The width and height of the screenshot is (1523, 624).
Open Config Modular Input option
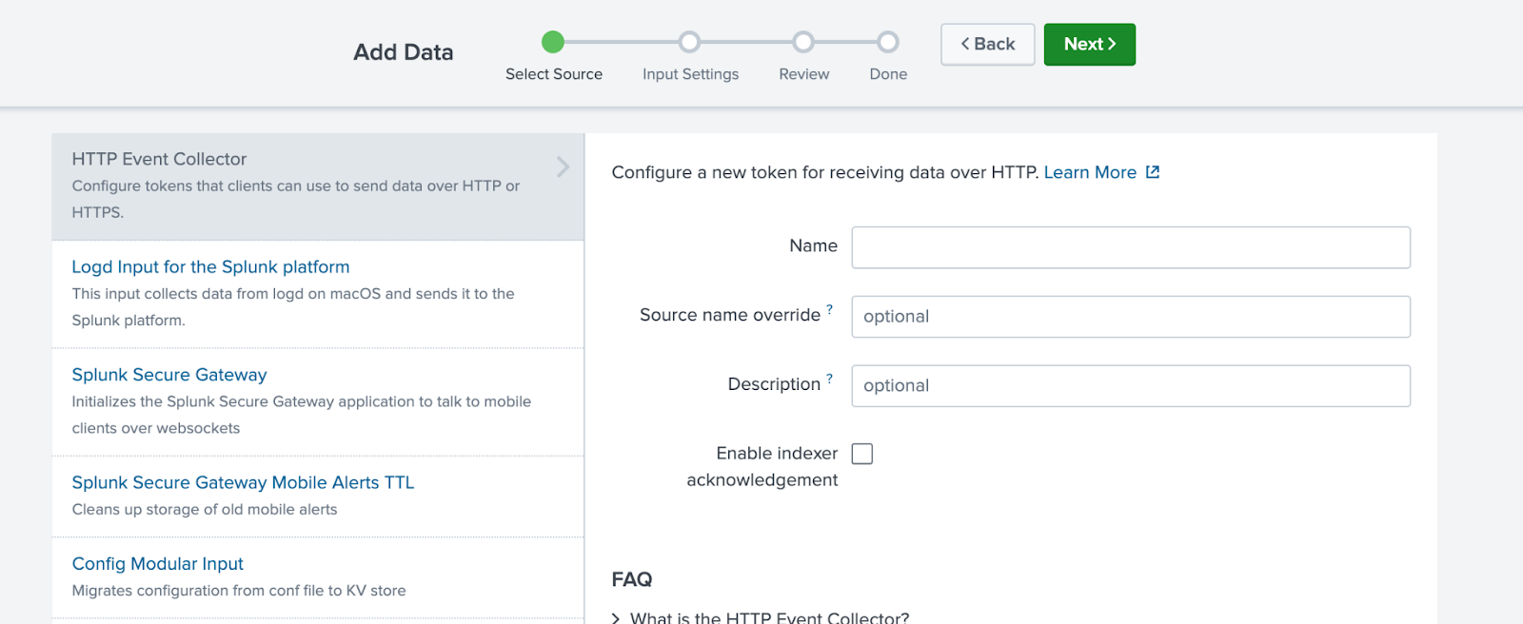(158, 564)
